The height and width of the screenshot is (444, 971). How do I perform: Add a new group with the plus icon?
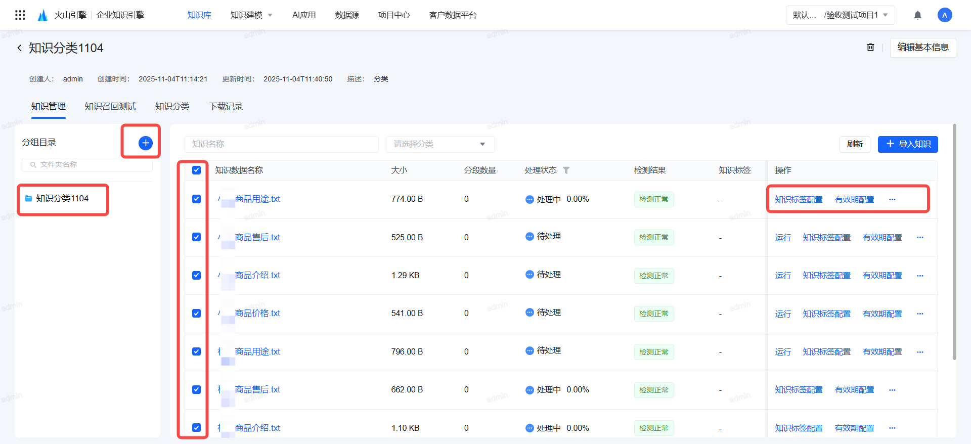[x=146, y=143]
